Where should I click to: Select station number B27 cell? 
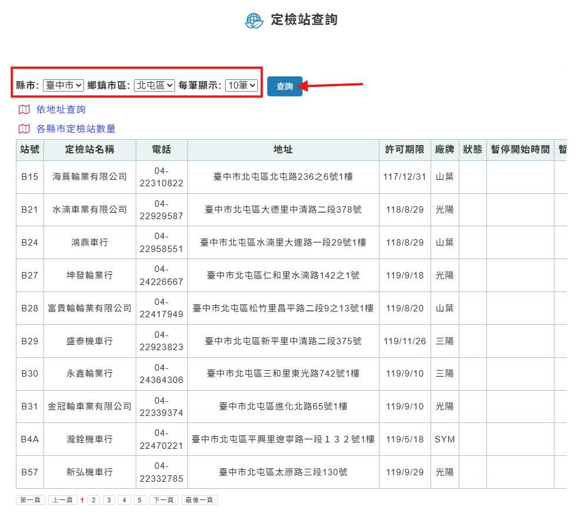[x=30, y=276]
